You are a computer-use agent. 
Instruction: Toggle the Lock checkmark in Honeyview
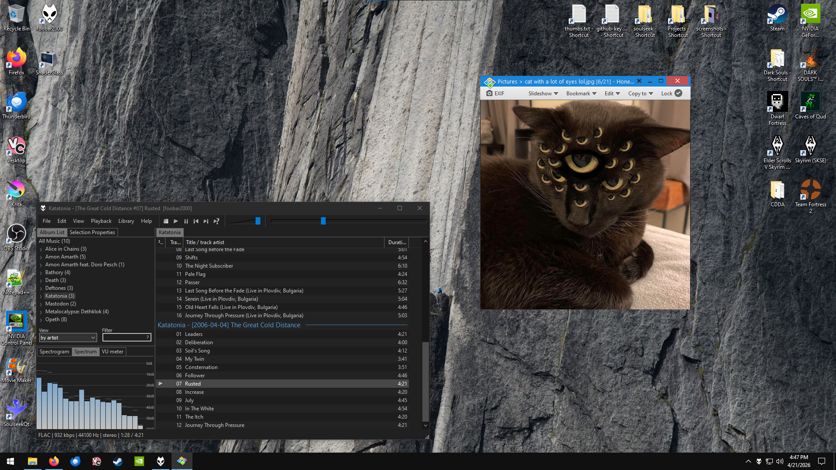[x=678, y=93]
